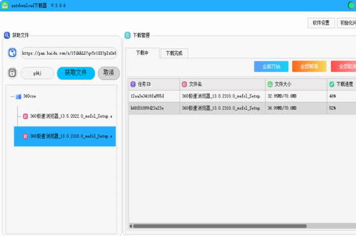This screenshot has height=236, width=356.
Task: Click the 文件名 column header
Action: (x=222, y=84)
